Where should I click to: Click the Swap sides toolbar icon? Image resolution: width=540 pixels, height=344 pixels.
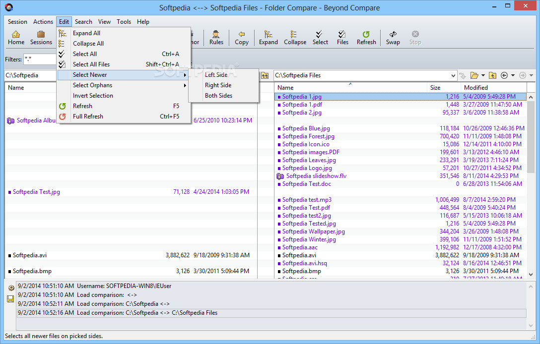tap(393, 38)
